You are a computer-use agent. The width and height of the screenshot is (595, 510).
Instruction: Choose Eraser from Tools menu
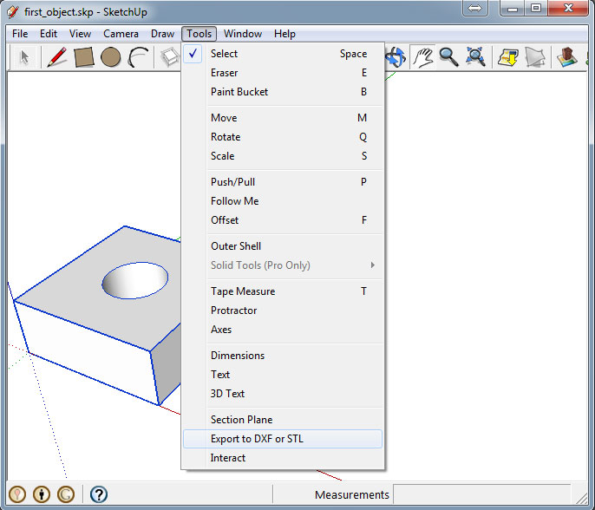pos(283,73)
